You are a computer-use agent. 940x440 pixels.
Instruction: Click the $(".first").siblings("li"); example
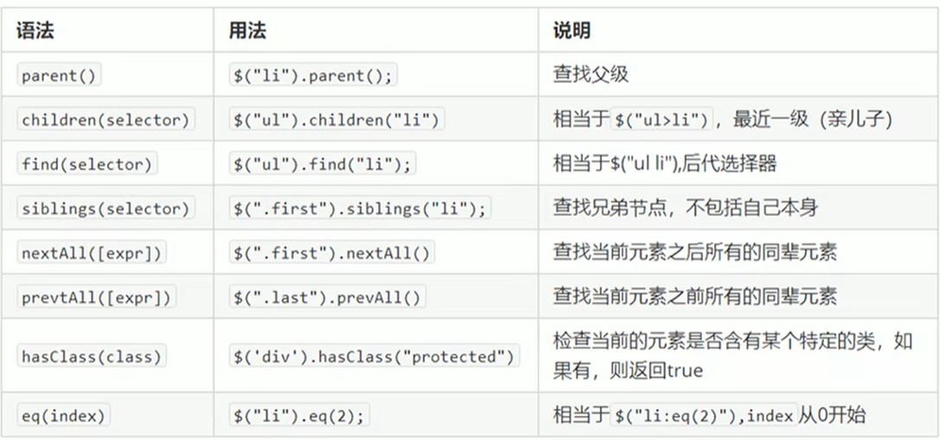click(360, 208)
